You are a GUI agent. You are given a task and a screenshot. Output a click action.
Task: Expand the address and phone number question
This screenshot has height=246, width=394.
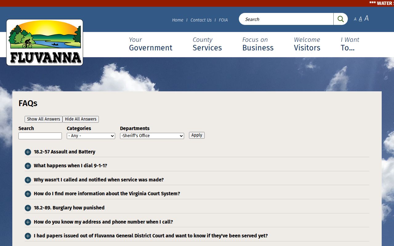103,222
